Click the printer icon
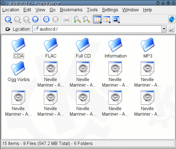 point(66,19)
